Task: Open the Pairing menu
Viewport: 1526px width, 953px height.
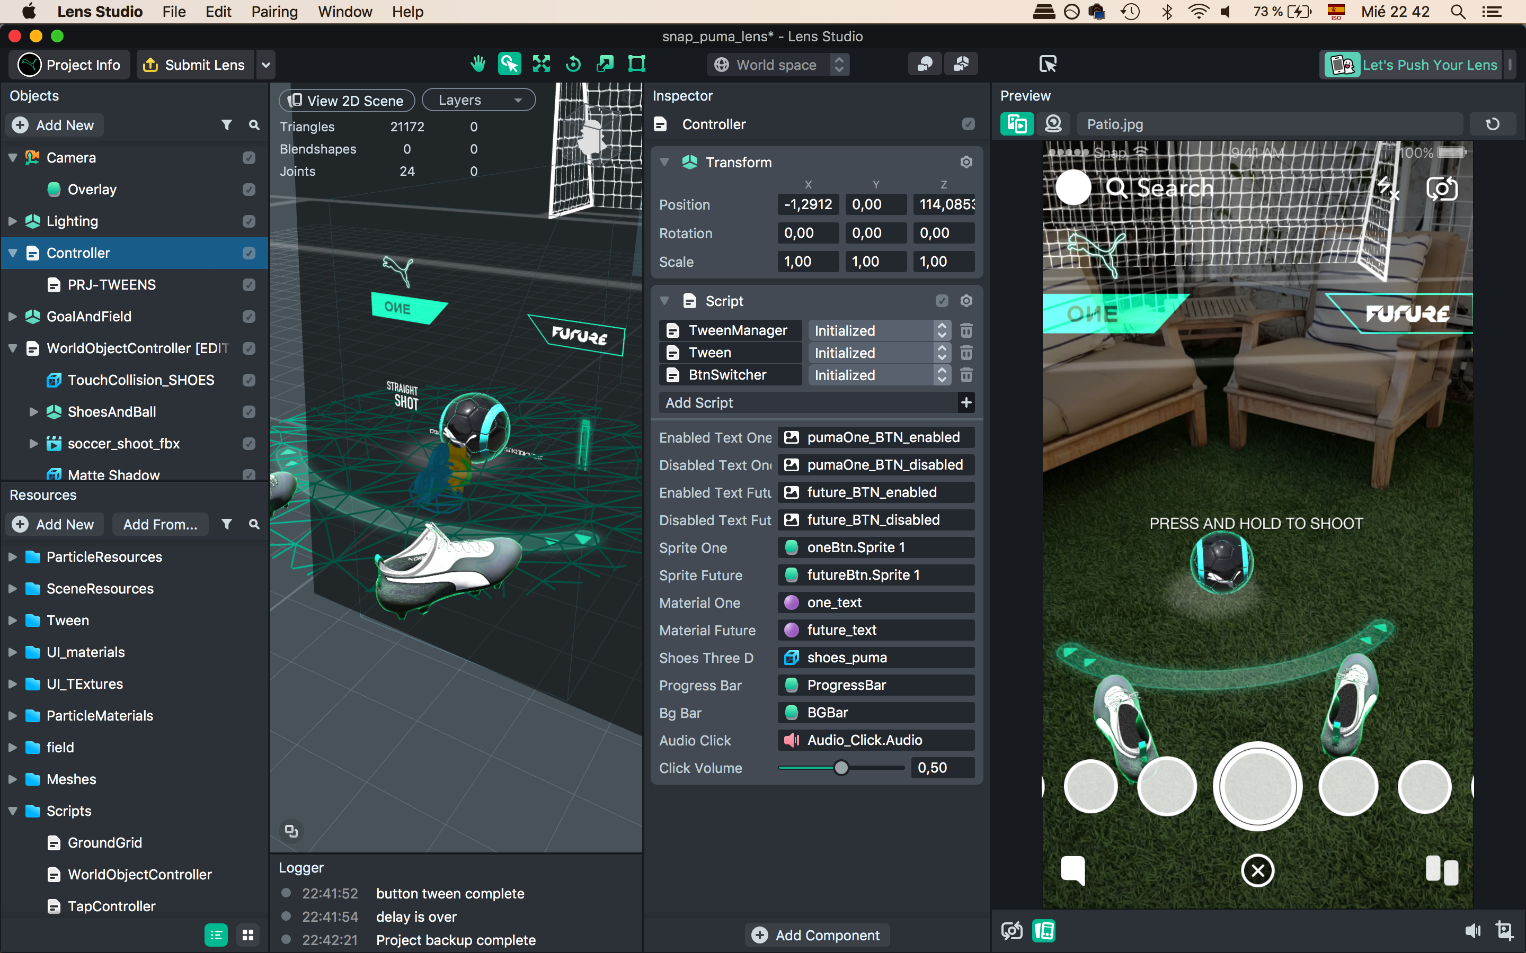Action: coord(274,12)
